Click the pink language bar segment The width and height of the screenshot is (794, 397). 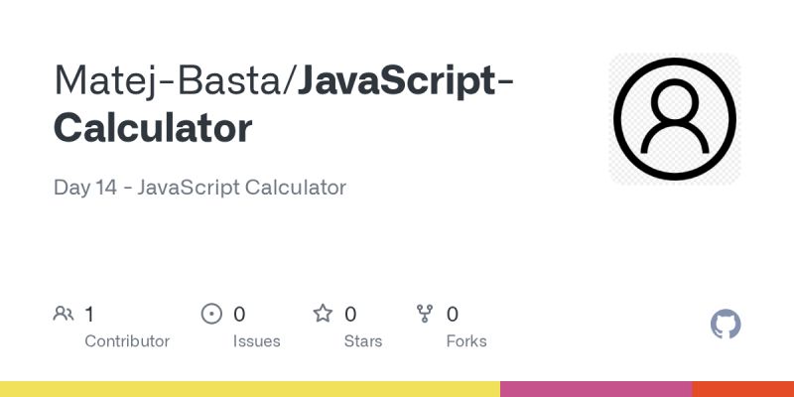pyautogui.click(x=595, y=389)
